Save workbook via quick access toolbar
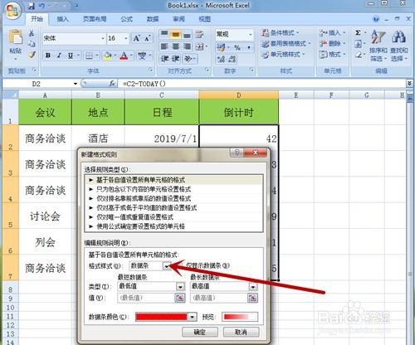 (32, 6)
